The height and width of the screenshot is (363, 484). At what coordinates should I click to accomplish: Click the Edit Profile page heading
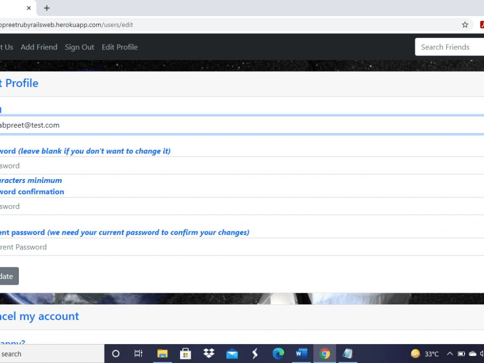coord(19,83)
